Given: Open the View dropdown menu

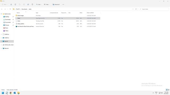Looking at the screenshot, I should click(x=47, y=4).
